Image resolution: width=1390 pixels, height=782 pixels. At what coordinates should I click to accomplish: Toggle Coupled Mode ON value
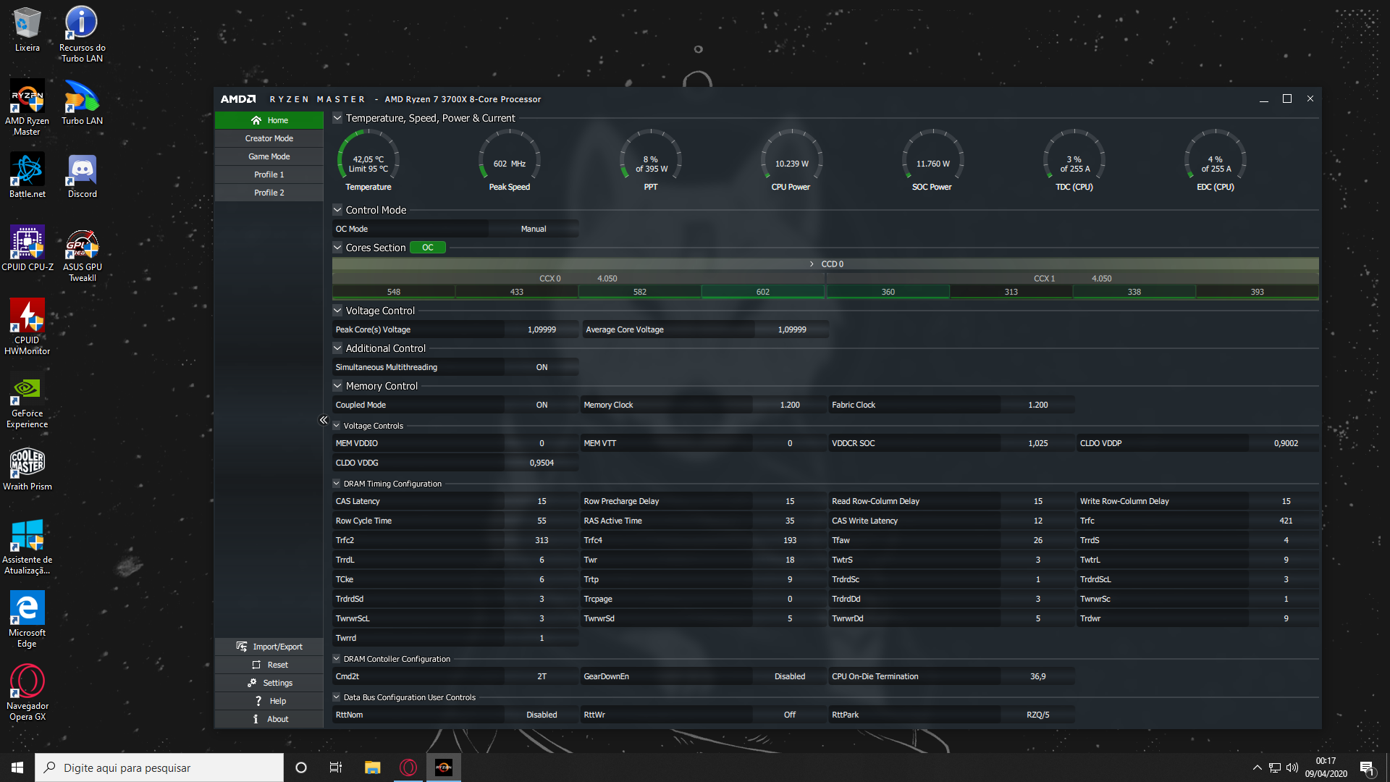[x=542, y=405]
